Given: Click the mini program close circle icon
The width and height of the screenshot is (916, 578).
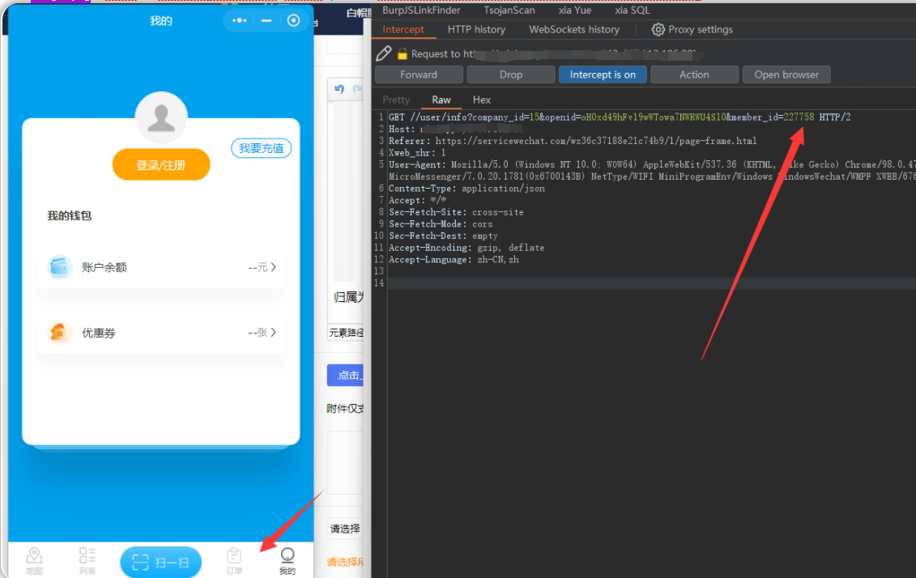Looking at the screenshot, I should [x=294, y=20].
